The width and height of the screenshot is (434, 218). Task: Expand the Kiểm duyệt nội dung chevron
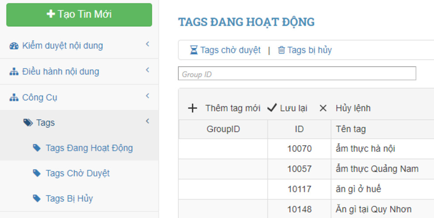(x=148, y=44)
